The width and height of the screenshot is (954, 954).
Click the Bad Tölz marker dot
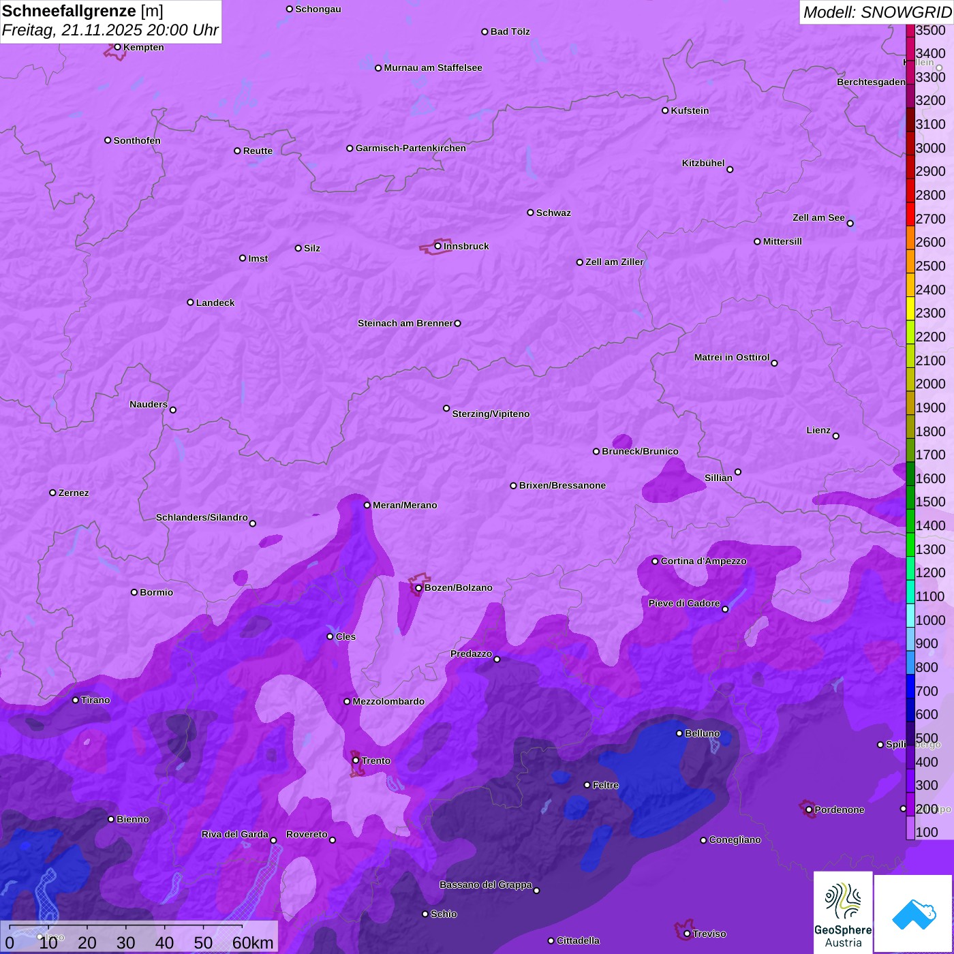click(484, 32)
